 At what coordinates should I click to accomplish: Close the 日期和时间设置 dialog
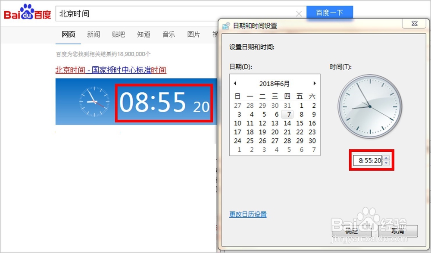[x=414, y=24]
